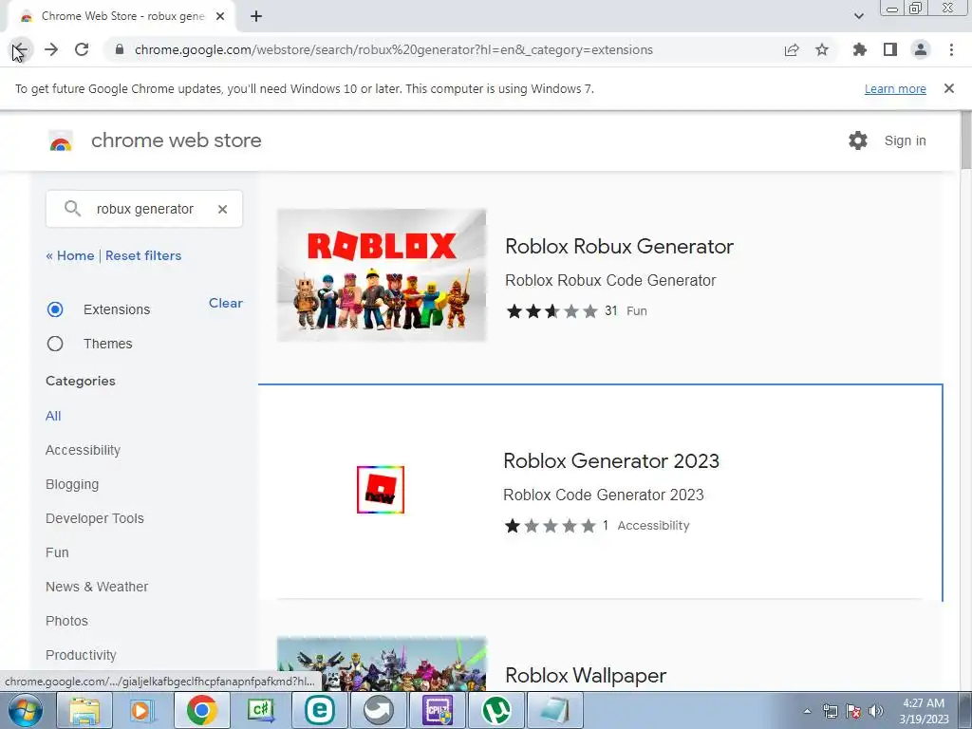Screen dimensions: 972x729
Task: Open the notepad taskbar icon
Action: click(554, 710)
